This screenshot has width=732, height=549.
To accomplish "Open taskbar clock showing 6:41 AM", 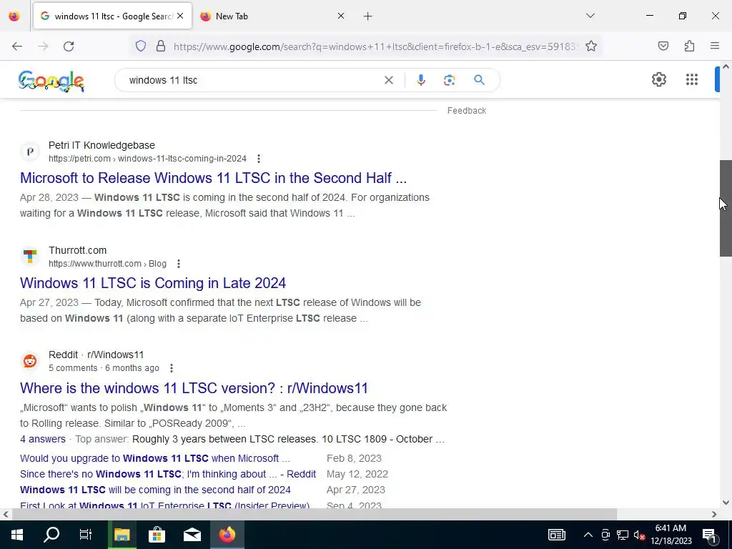I will point(671,535).
